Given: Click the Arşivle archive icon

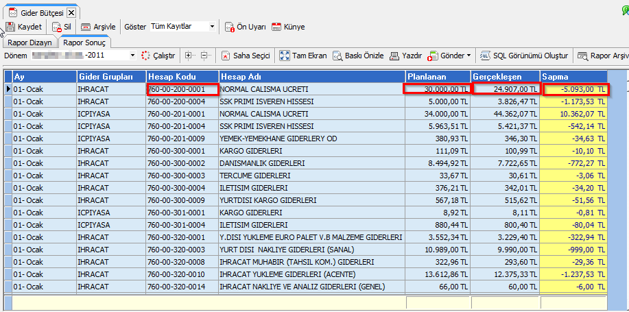Looking at the screenshot, I should [x=86, y=27].
